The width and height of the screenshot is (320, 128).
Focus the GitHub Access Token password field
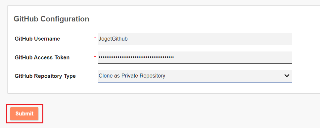(x=195, y=57)
